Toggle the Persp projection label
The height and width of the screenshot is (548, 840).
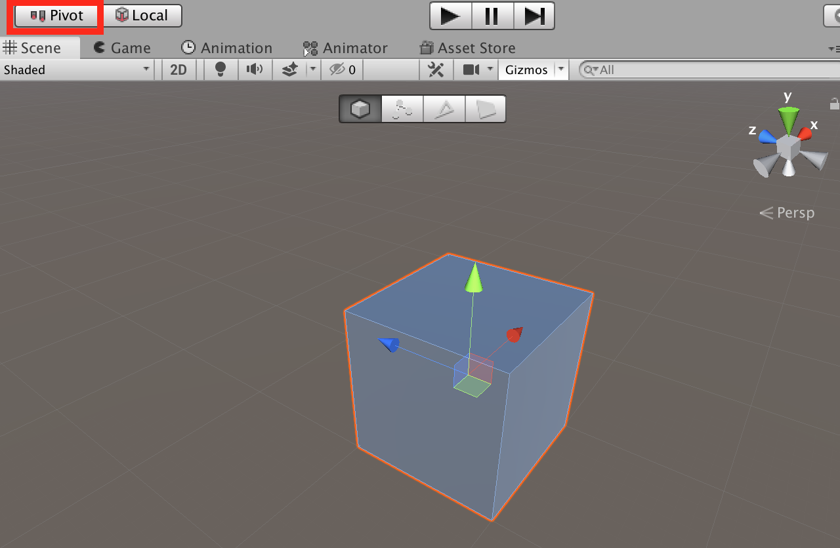click(x=787, y=213)
